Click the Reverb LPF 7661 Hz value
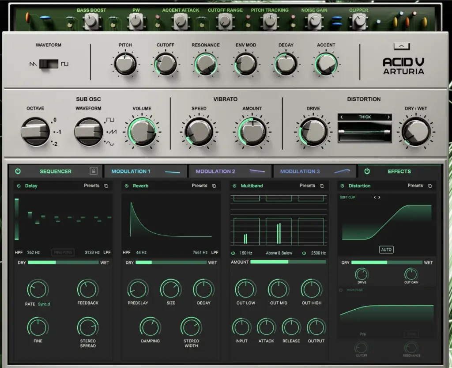 point(200,252)
